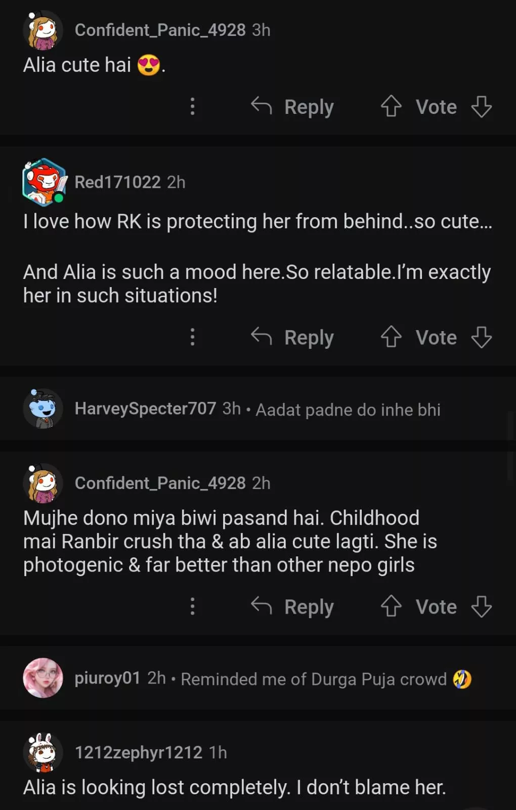The height and width of the screenshot is (810, 516).
Task: Upvote Red171022's comment about RK
Action: 391,337
